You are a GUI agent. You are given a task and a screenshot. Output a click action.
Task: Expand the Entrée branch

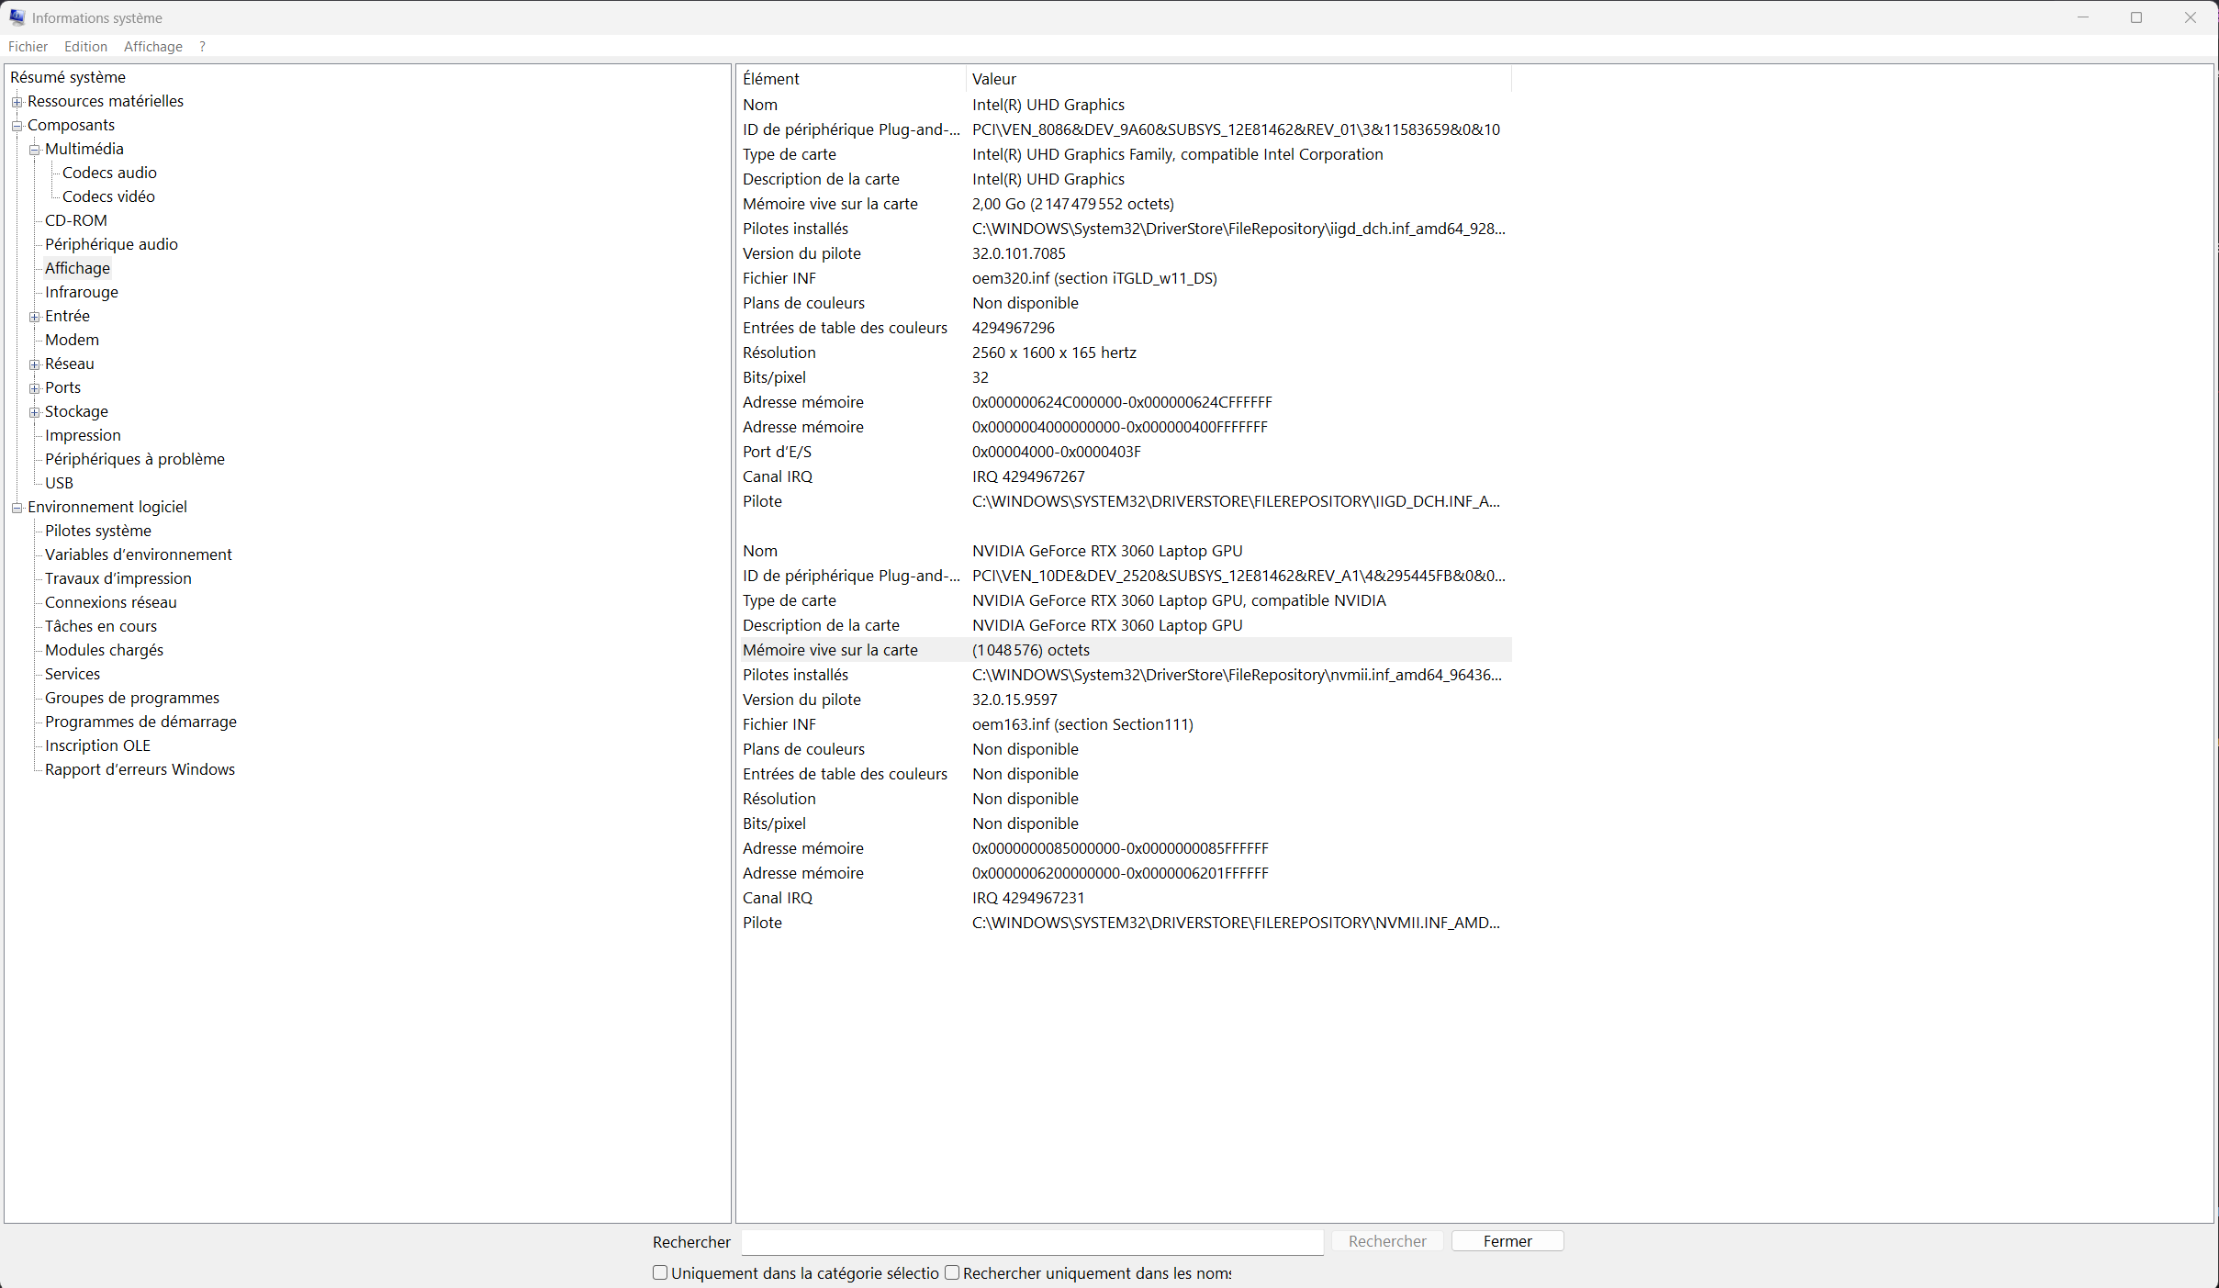[x=34, y=317]
